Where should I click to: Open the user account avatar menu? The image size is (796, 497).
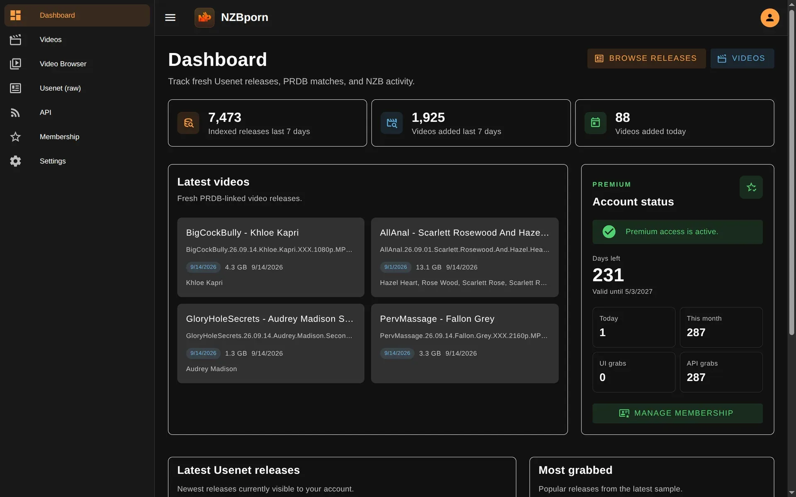[769, 17]
